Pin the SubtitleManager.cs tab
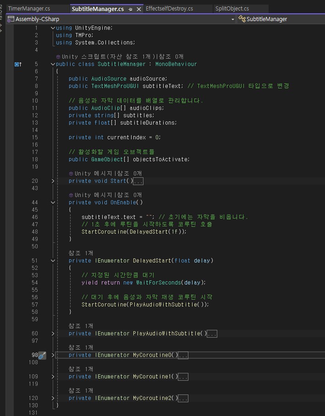This screenshot has width=325, height=416. click(x=130, y=9)
